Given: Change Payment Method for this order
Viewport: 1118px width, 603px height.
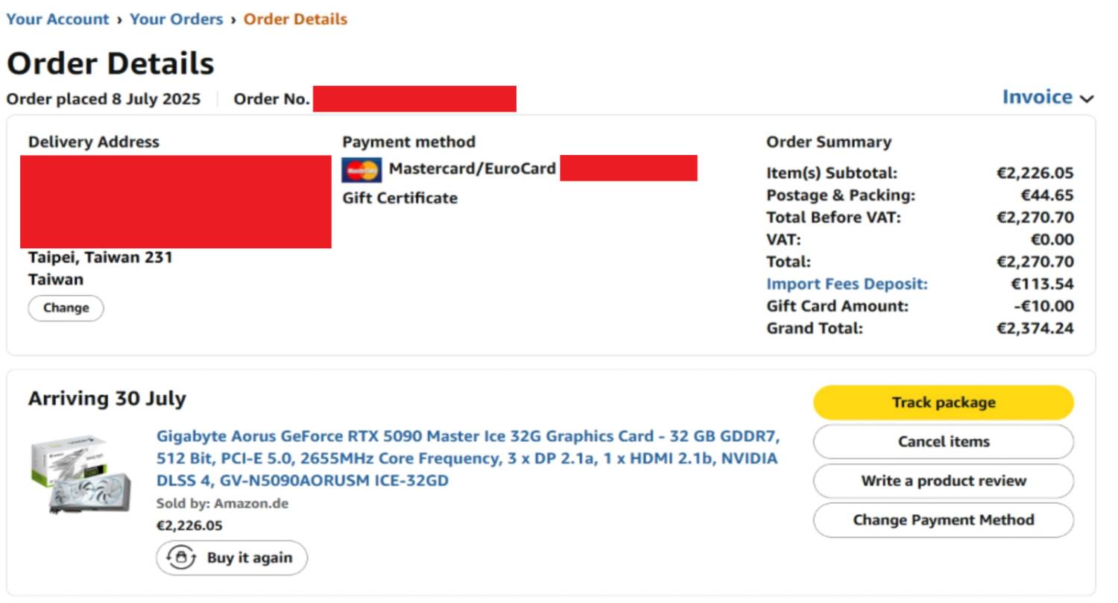Looking at the screenshot, I should coord(944,520).
